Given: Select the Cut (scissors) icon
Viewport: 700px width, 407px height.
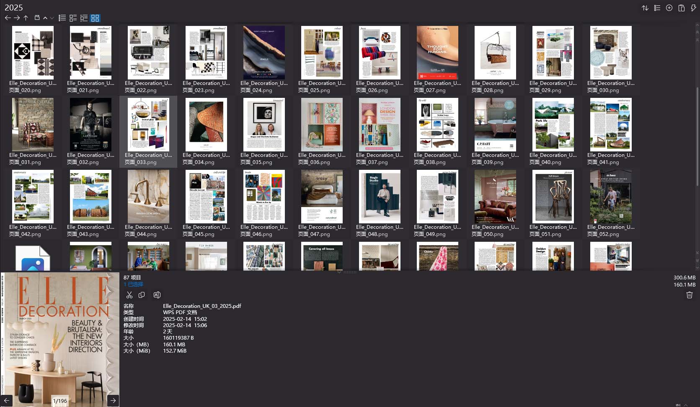Looking at the screenshot, I should tap(129, 294).
